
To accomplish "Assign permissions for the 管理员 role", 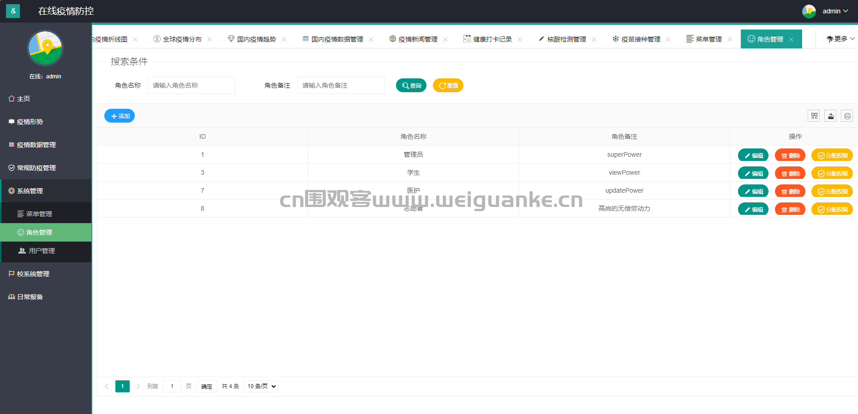I will click(832, 155).
